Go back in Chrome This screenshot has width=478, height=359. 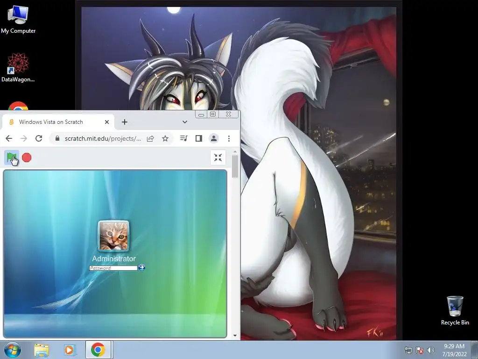coord(9,138)
